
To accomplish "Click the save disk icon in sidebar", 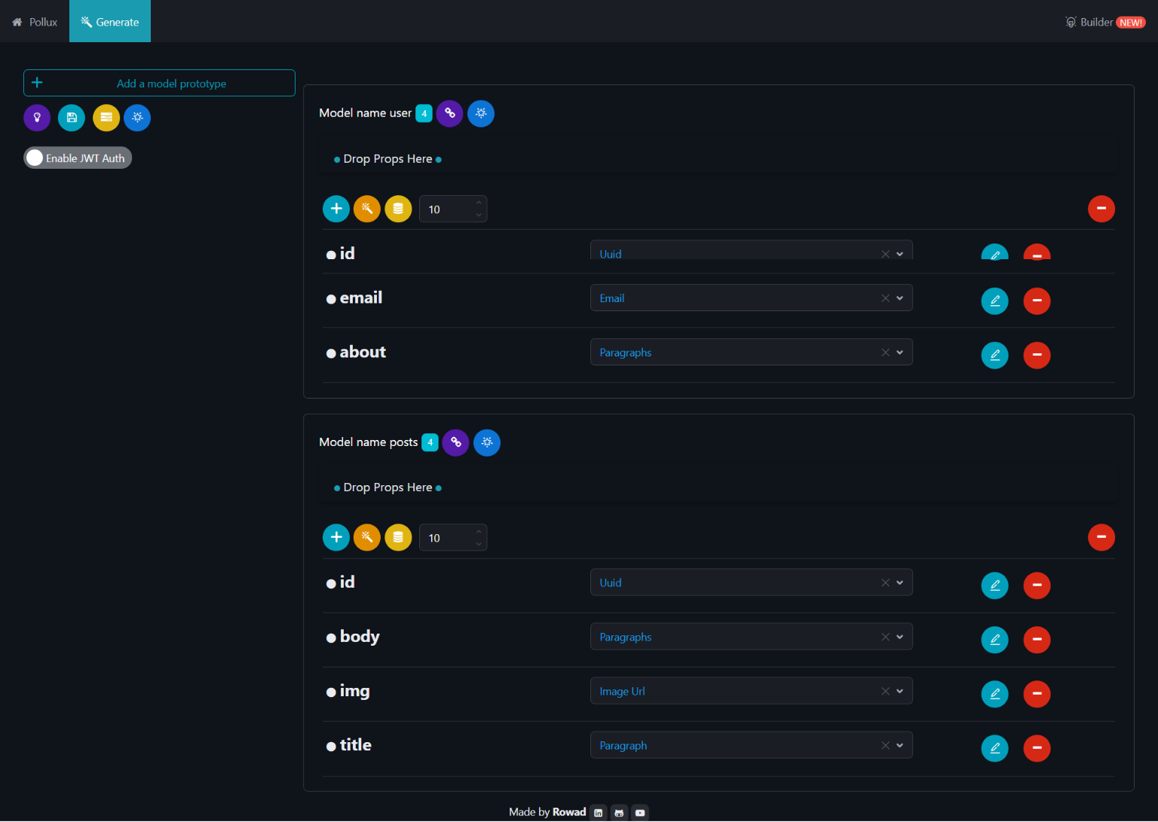I will click(x=72, y=118).
